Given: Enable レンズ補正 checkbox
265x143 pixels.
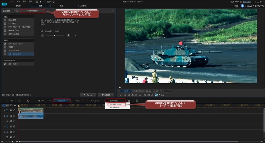Looking at the screenshot, I should 5,23.
